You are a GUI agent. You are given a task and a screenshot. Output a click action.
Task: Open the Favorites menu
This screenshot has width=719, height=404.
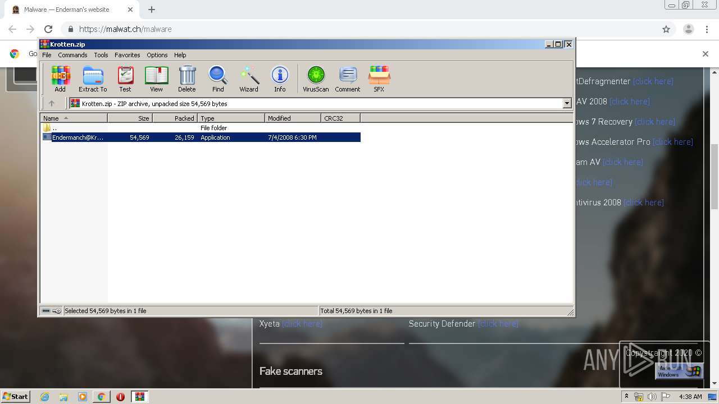[x=128, y=55]
